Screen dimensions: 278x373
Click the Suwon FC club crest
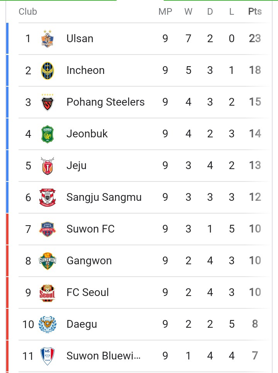tap(47, 229)
